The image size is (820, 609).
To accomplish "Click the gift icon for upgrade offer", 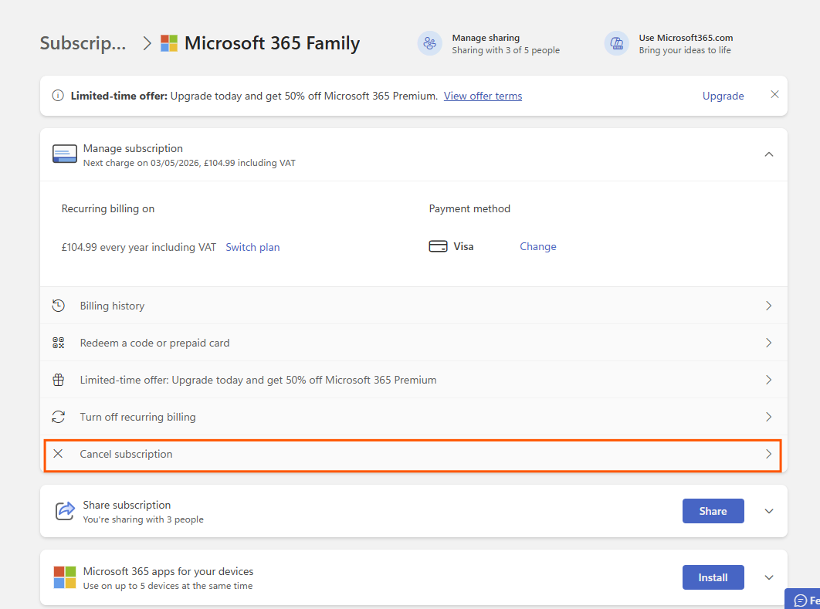I will point(59,380).
